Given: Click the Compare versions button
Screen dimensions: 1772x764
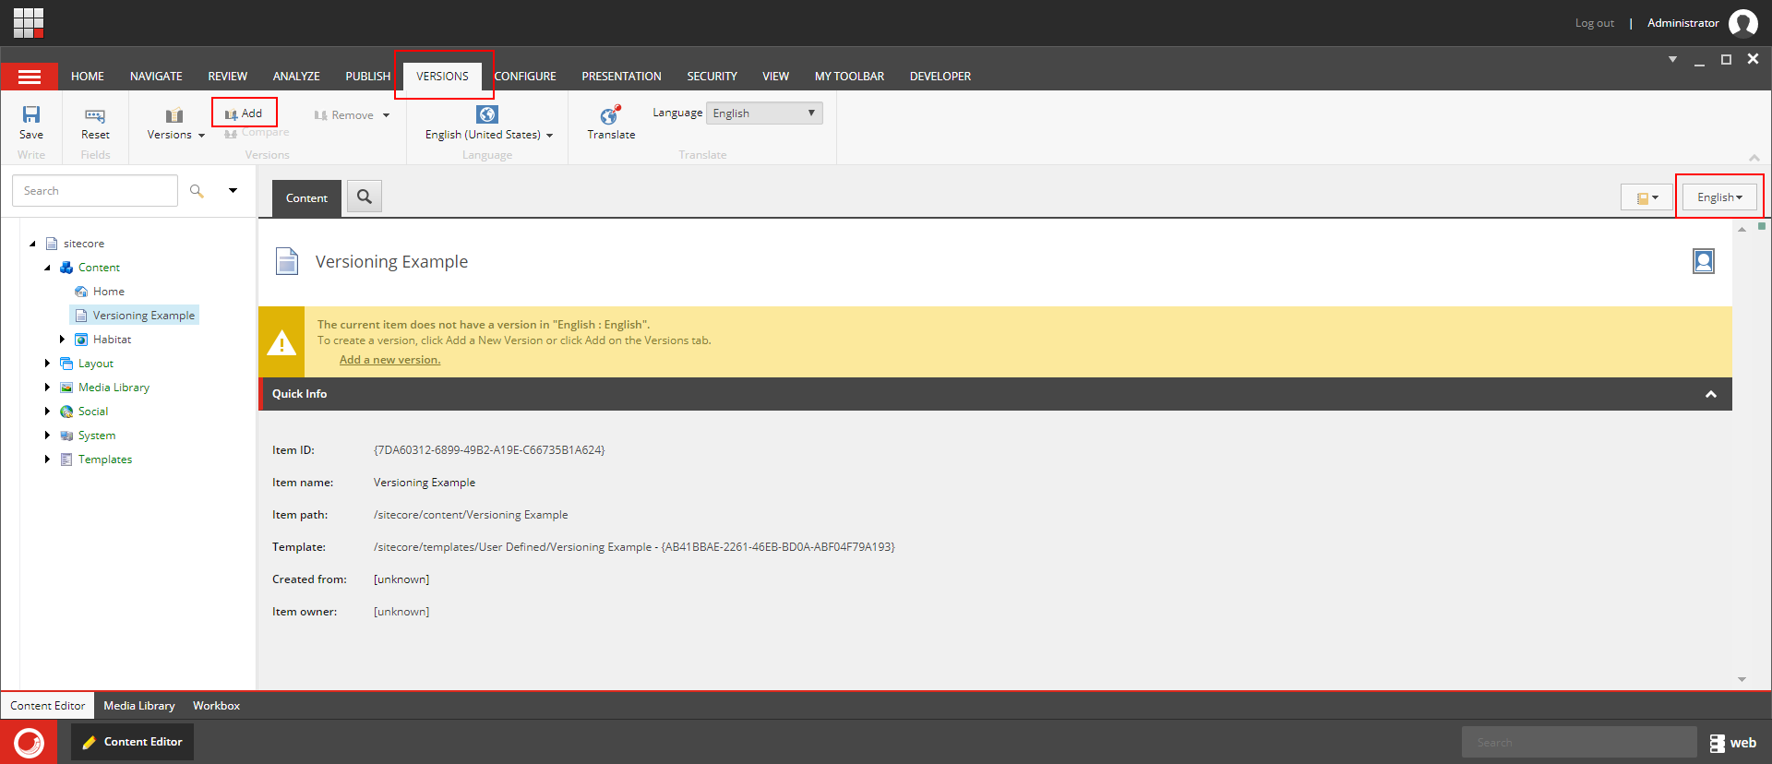Looking at the screenshot, I should click(257, 133).
